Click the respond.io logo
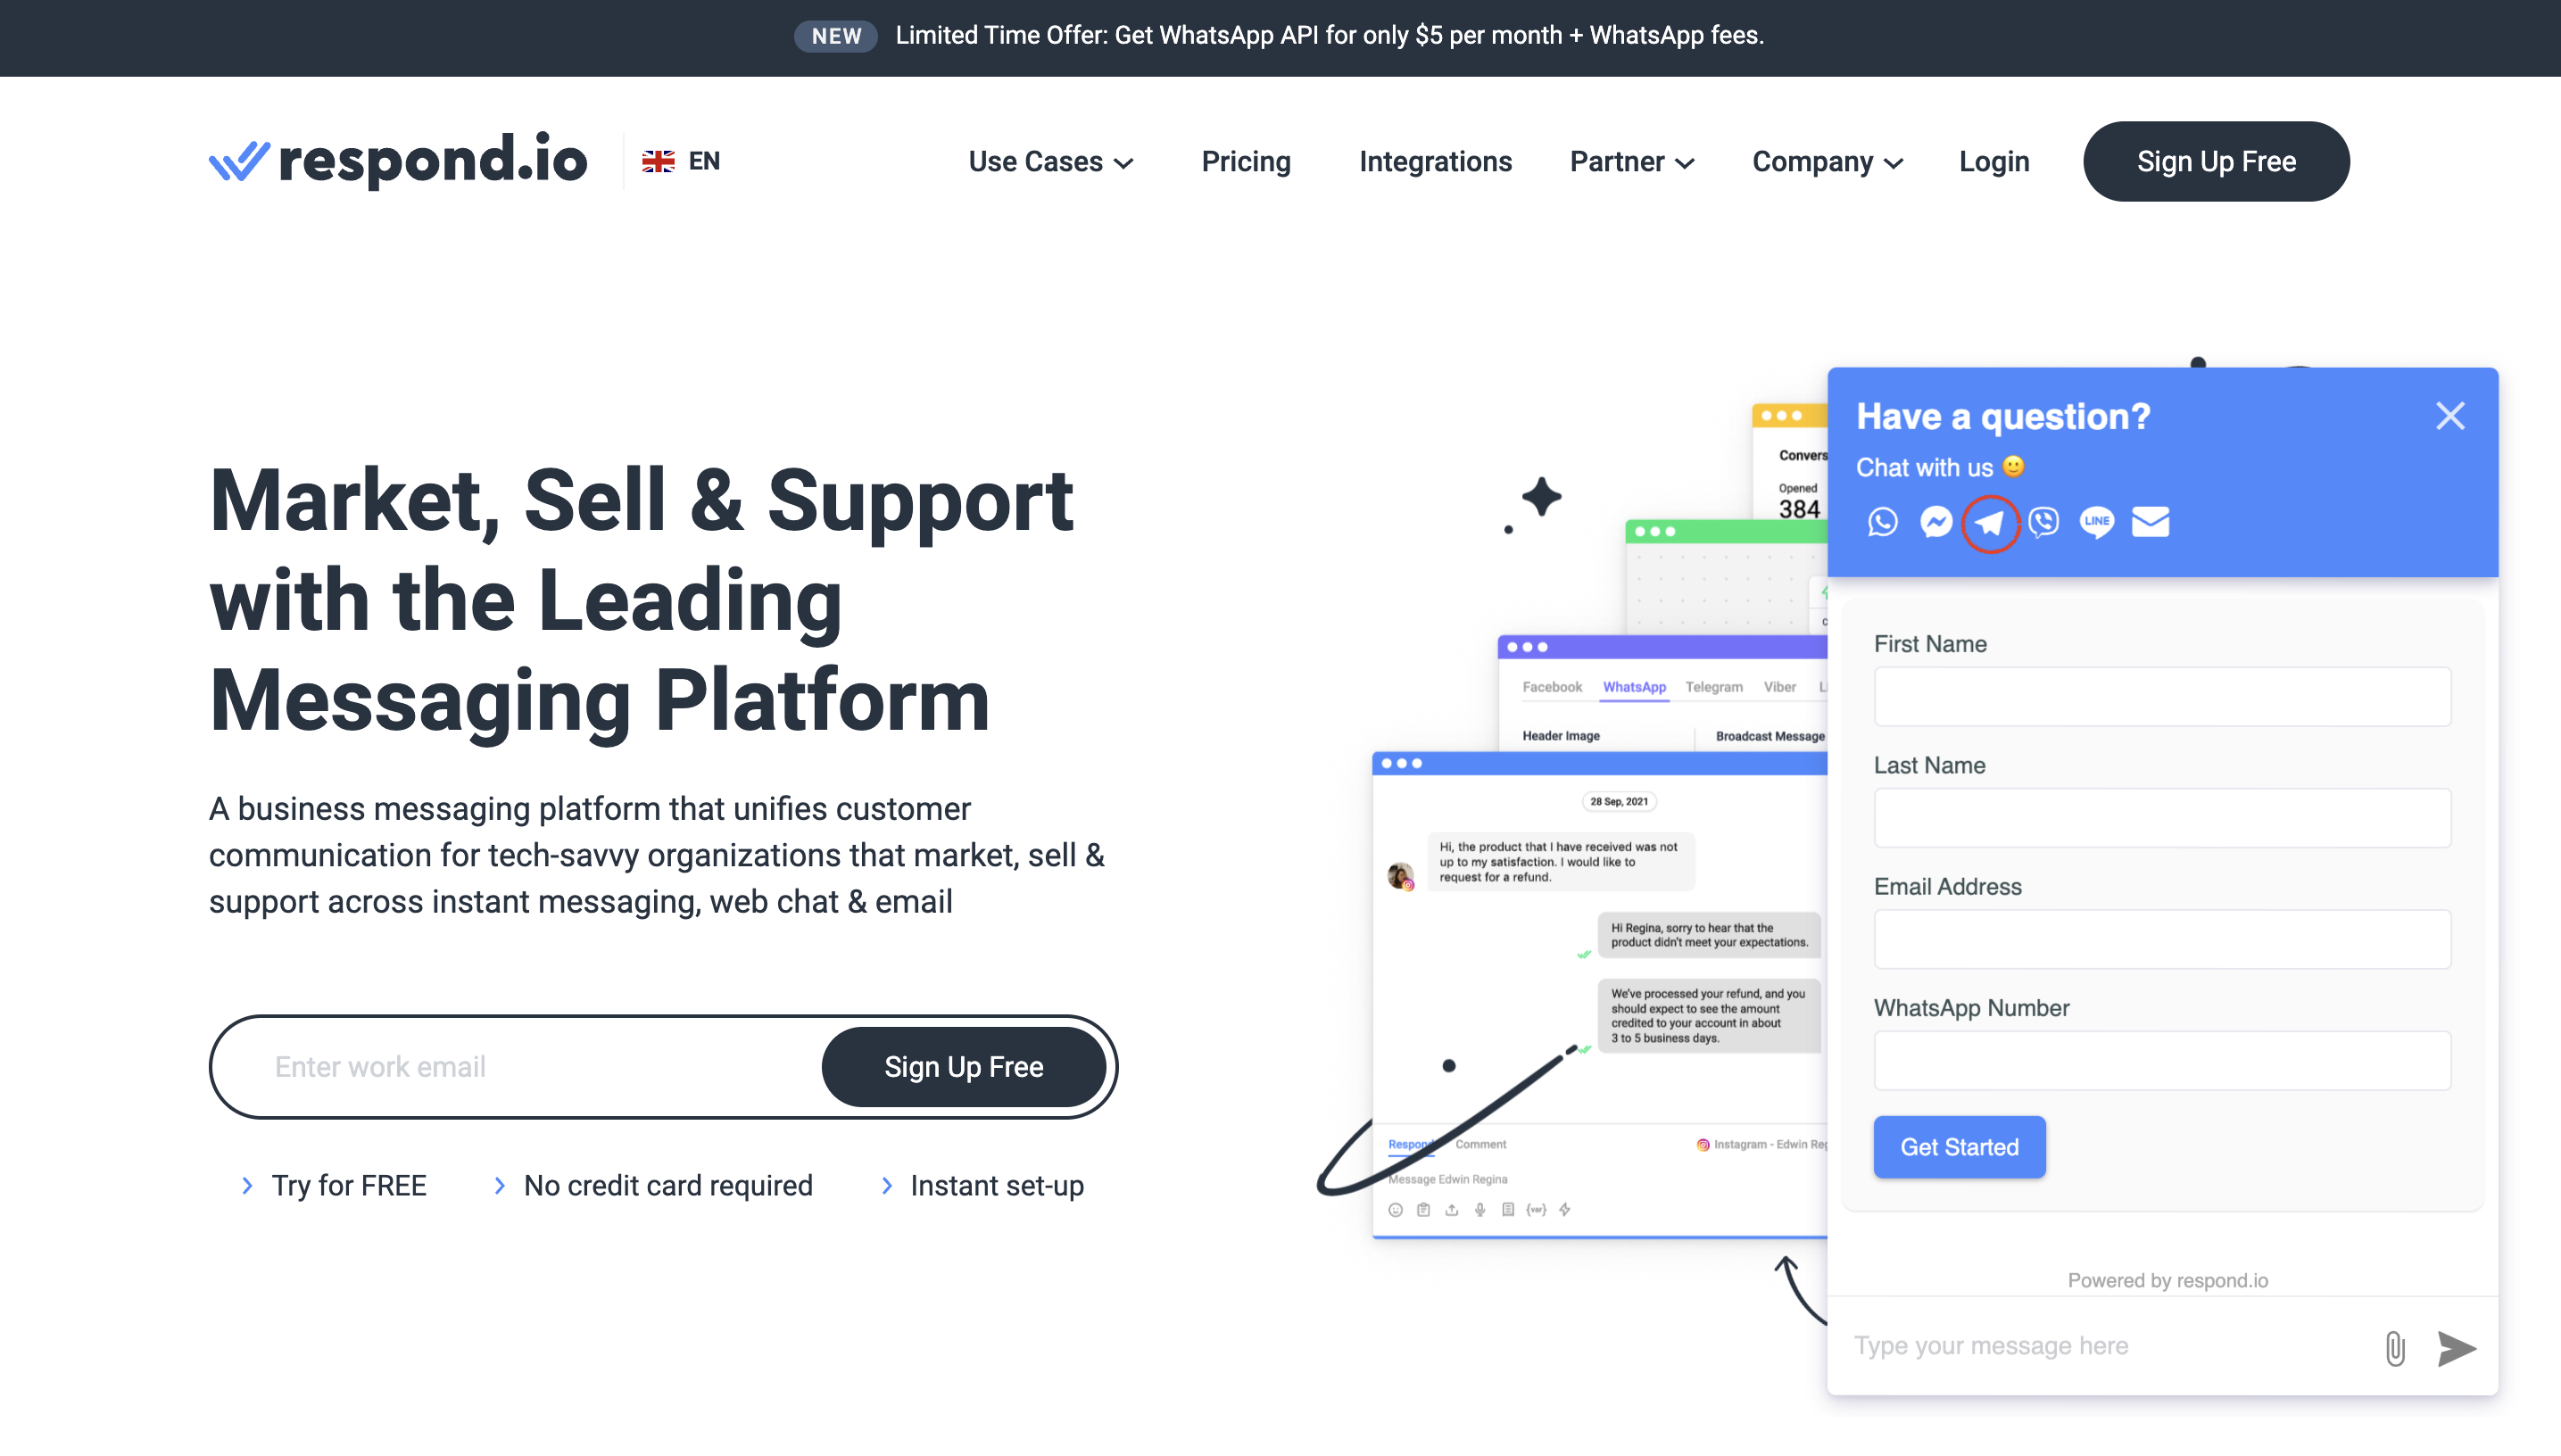 [396, 161]
